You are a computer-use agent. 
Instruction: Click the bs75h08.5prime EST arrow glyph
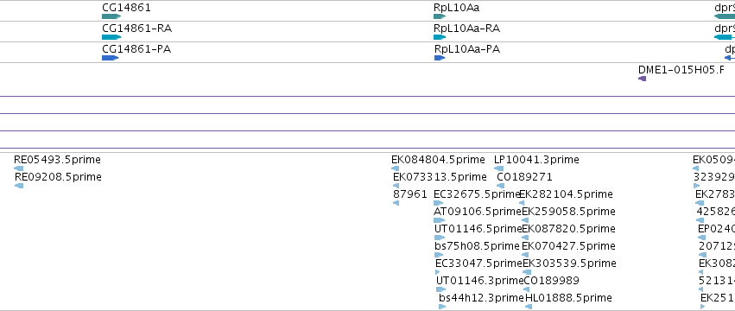click(x=439, y=255)
